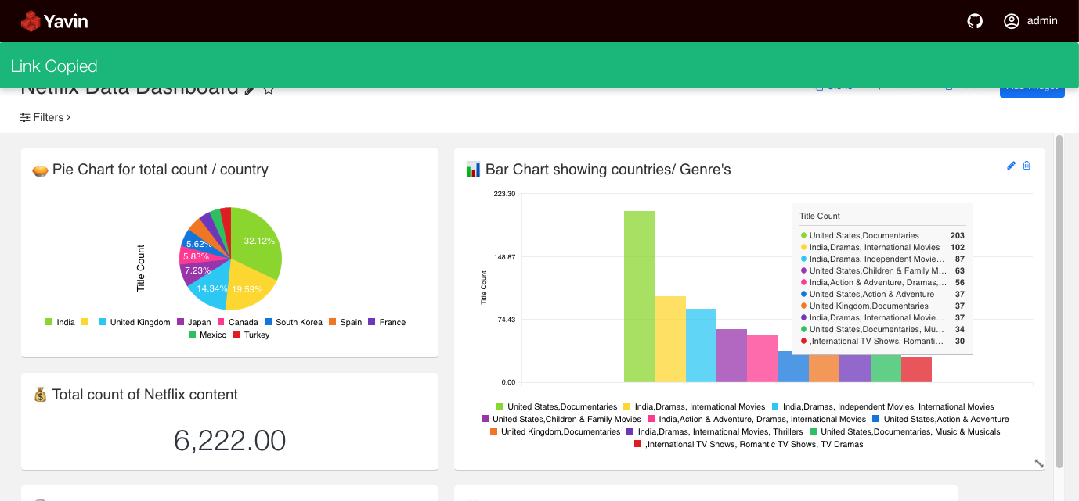Click the tooltip count value 203
This screenshot has width=1079, height=501.
[x=957, y=235]
